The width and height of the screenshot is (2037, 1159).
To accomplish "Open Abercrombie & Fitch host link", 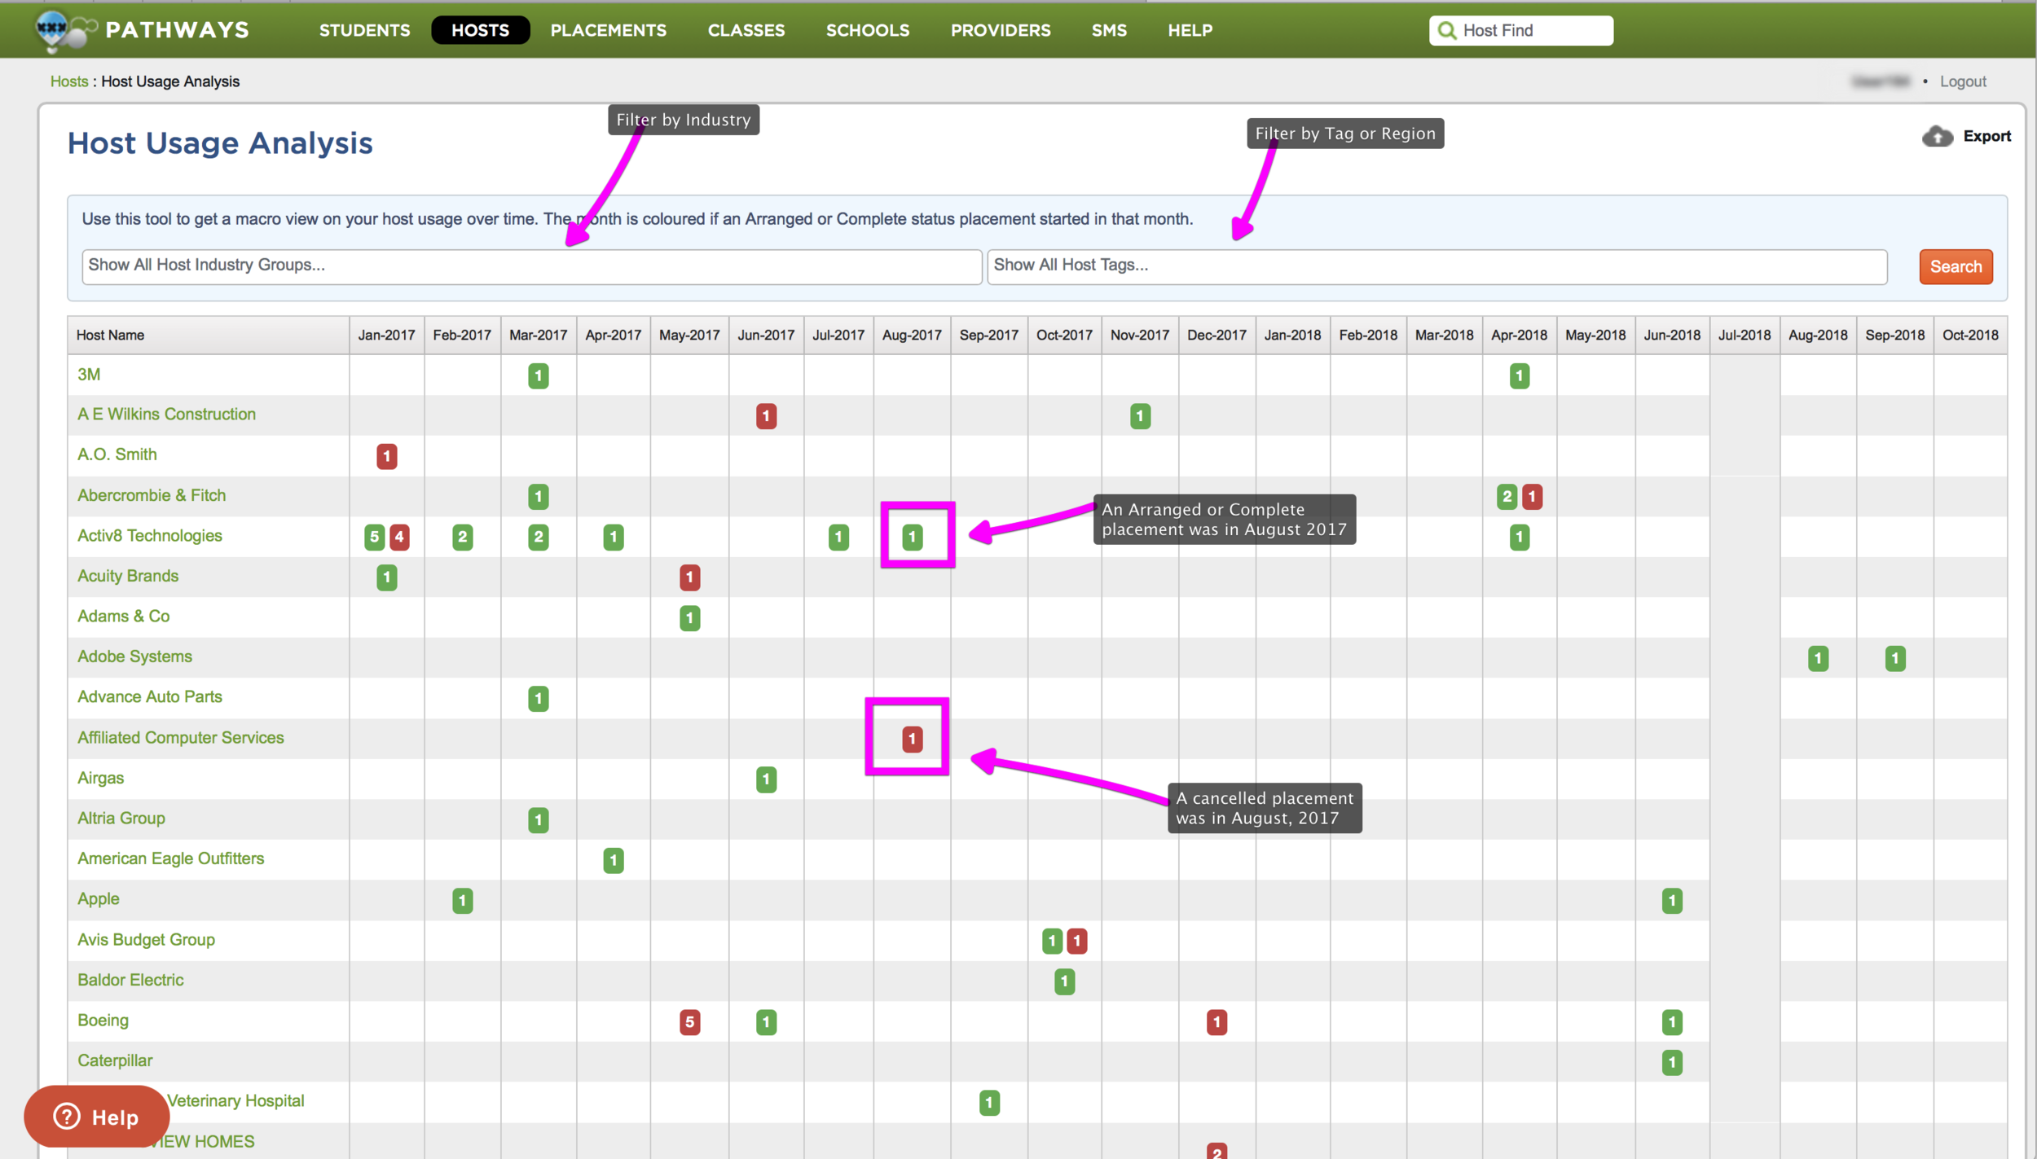I will point(152,495).
